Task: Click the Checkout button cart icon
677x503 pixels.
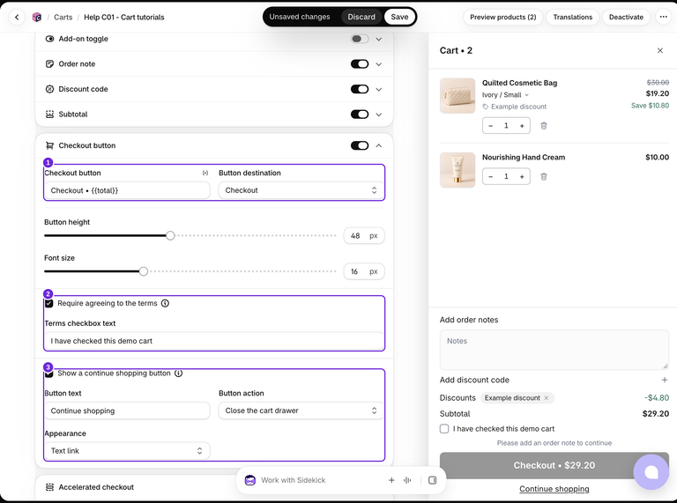Action: 49,145
